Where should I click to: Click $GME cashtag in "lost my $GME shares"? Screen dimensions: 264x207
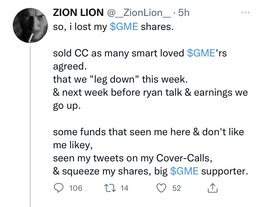(124, 27)
